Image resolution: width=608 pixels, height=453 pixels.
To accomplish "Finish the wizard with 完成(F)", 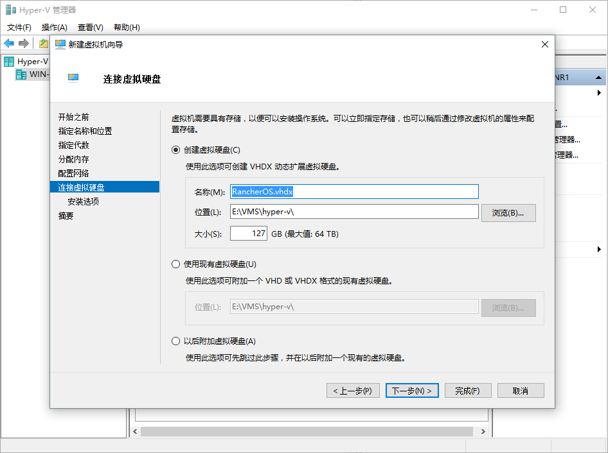I will (468, 391).
